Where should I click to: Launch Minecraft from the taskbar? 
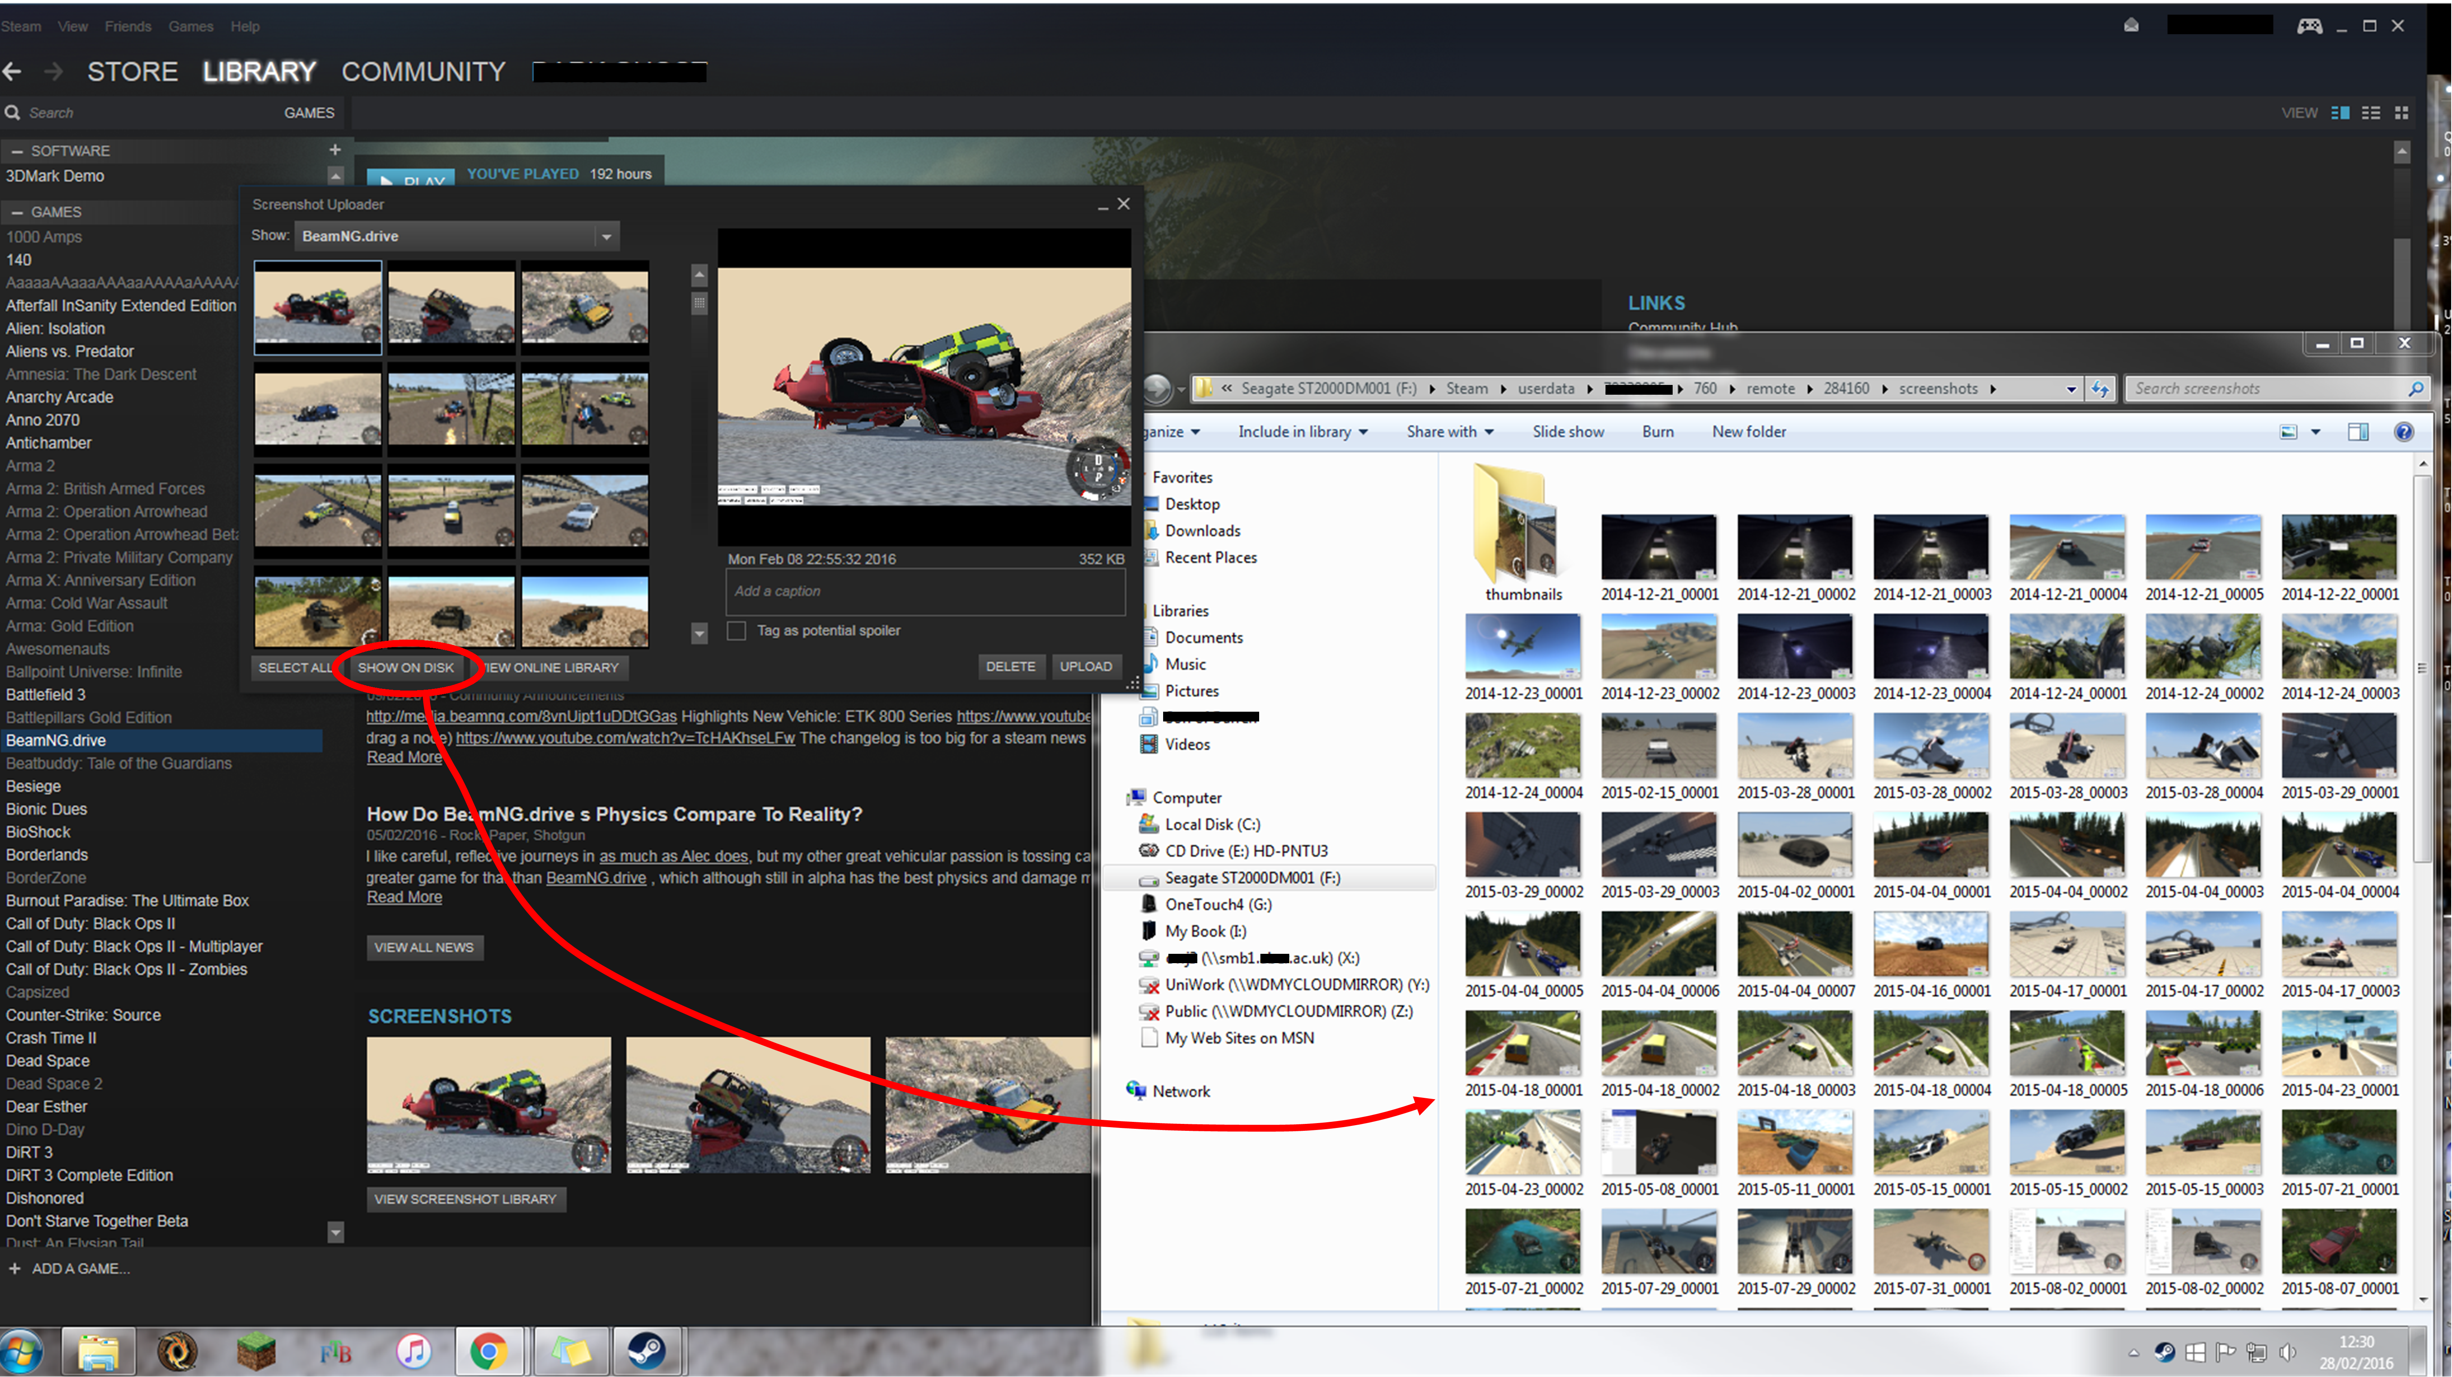pos(255,1351)
